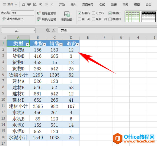This screenshot has height=146, width=157.
Task: Open the 进货 column filter dropdown
Action: [x=44, y=44]
